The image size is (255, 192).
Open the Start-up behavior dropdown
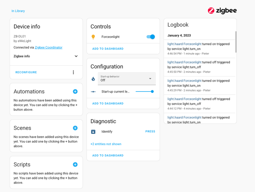point(127,78)
